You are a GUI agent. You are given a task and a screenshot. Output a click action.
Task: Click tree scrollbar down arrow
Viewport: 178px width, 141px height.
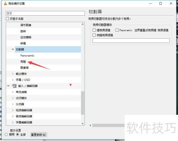[x=83, y=124]
